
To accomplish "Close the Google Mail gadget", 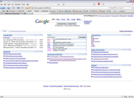I will tap(42, 35).
